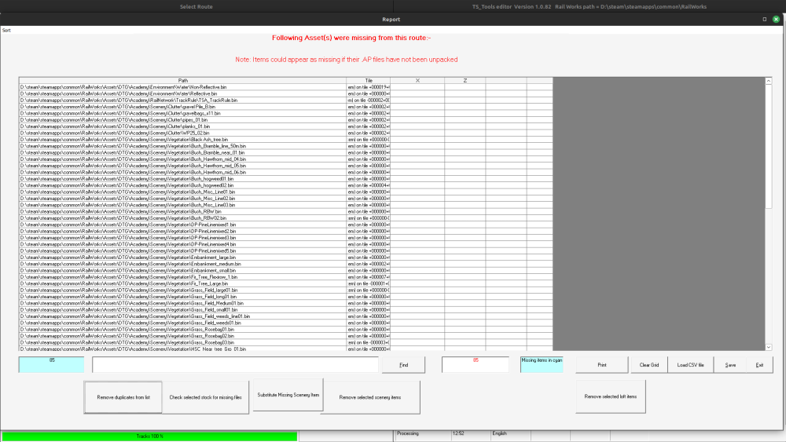Screen dimensions: 786x442
Task: Select the DP-PineLinemixed3.bin row
Action: click(x=286, y=238)
